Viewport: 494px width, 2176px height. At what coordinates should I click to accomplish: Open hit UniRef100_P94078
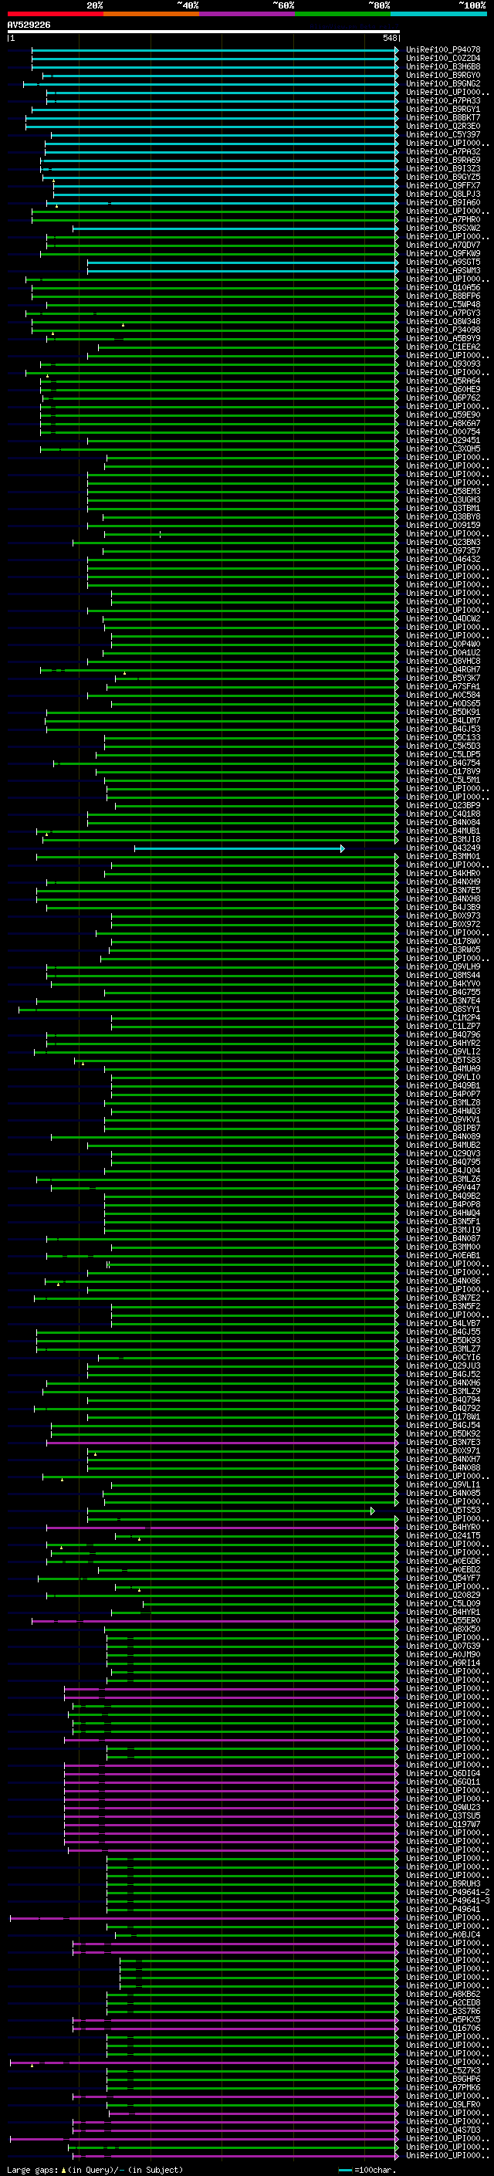click(443, 50)
